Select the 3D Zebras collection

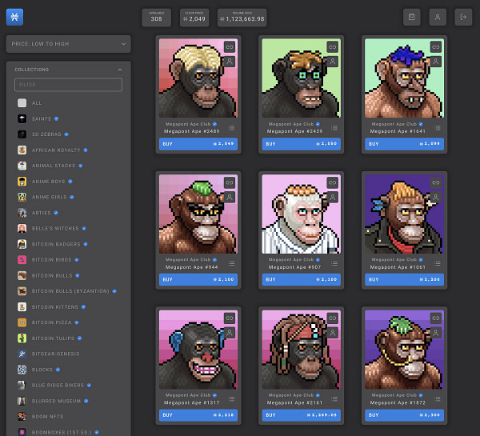43,134
